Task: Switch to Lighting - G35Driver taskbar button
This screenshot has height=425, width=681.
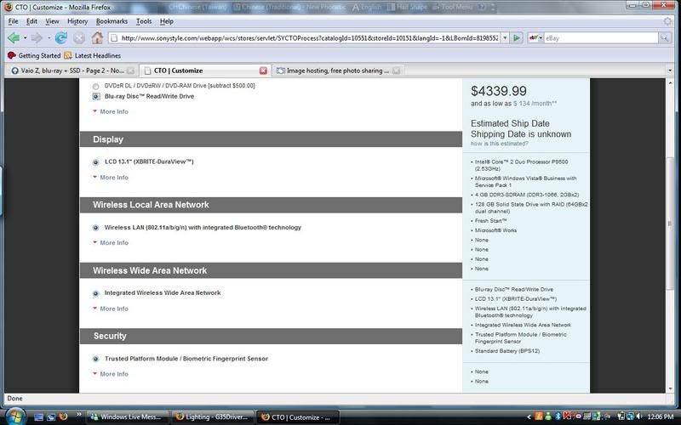Action: [x=212, y=417]
